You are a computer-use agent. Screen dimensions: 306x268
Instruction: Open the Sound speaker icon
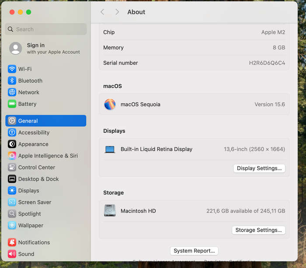[12, 254]
